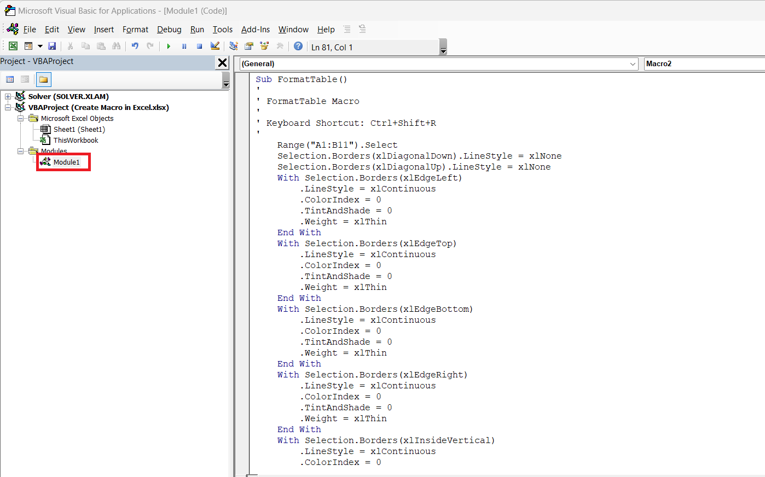765x477 pixels.
Task: Toggle Folders button in Project panel
Action: (x=43, y=79)
